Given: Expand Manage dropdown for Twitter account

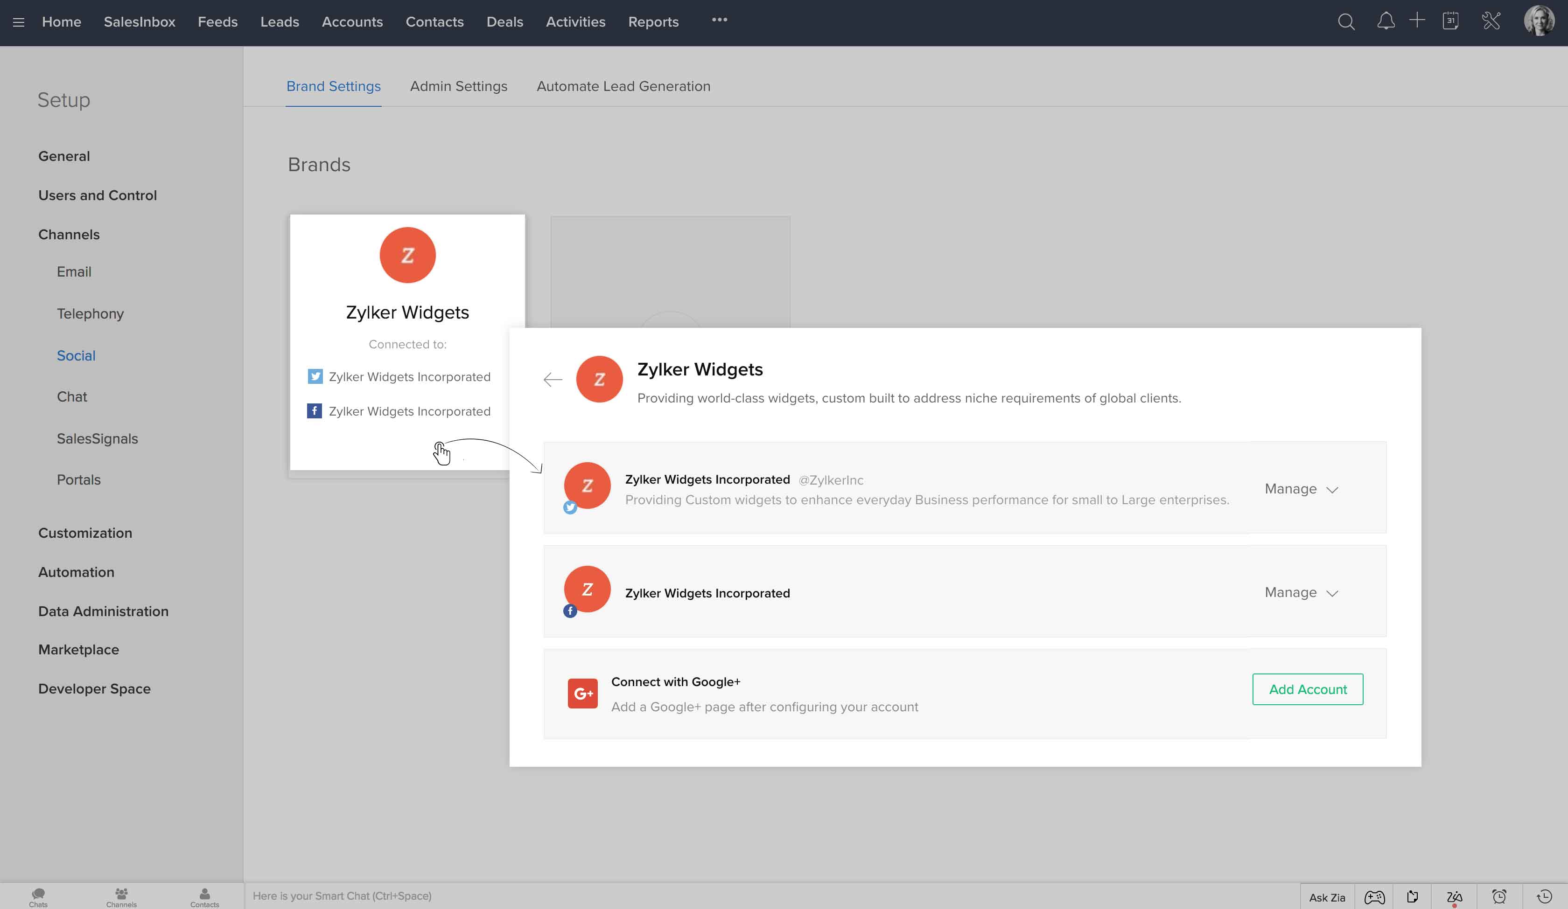Looking at the screenshot, I should (1301, 489).
